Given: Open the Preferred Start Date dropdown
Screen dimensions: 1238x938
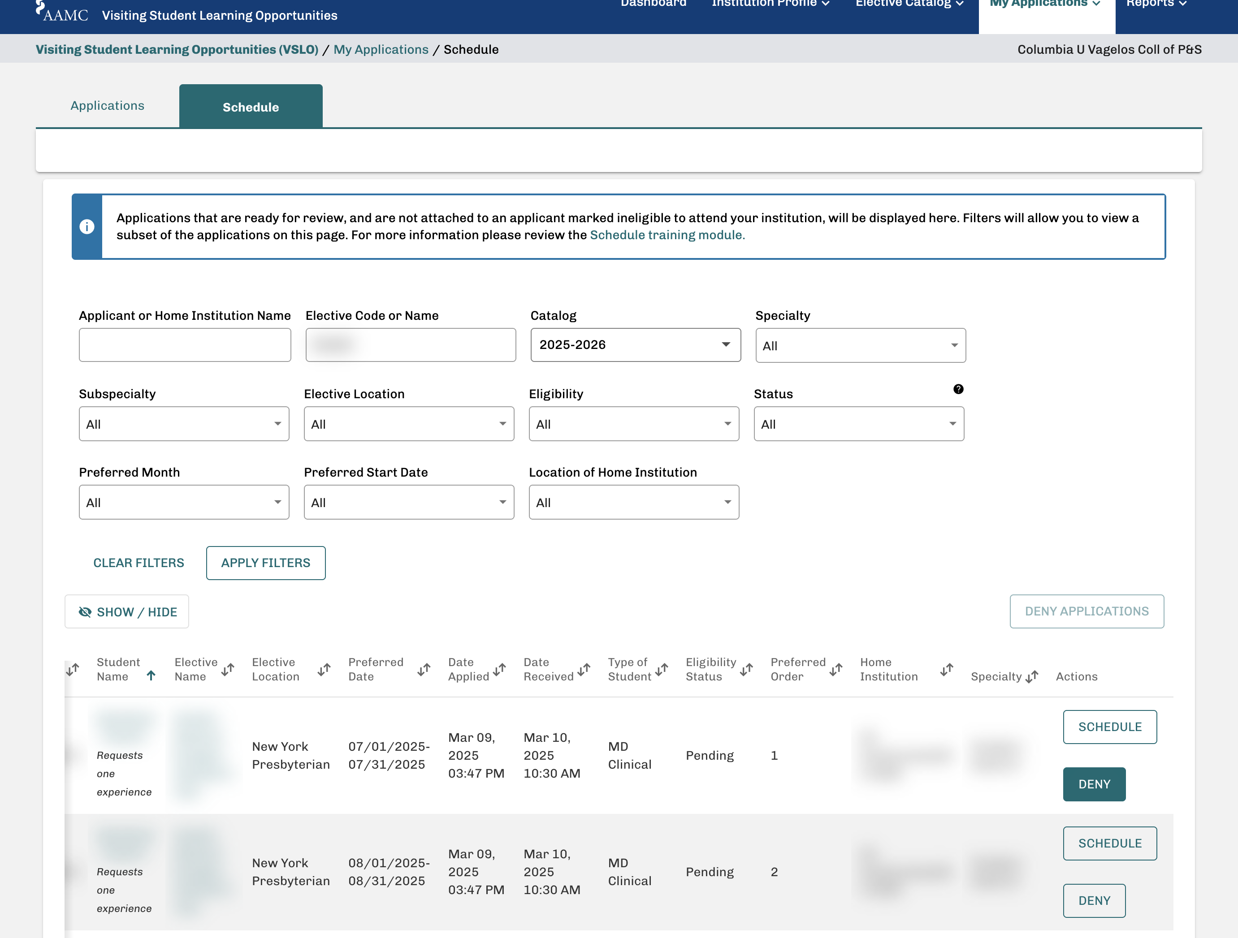Looking at the screenshot, I should (x=409, y=502).
